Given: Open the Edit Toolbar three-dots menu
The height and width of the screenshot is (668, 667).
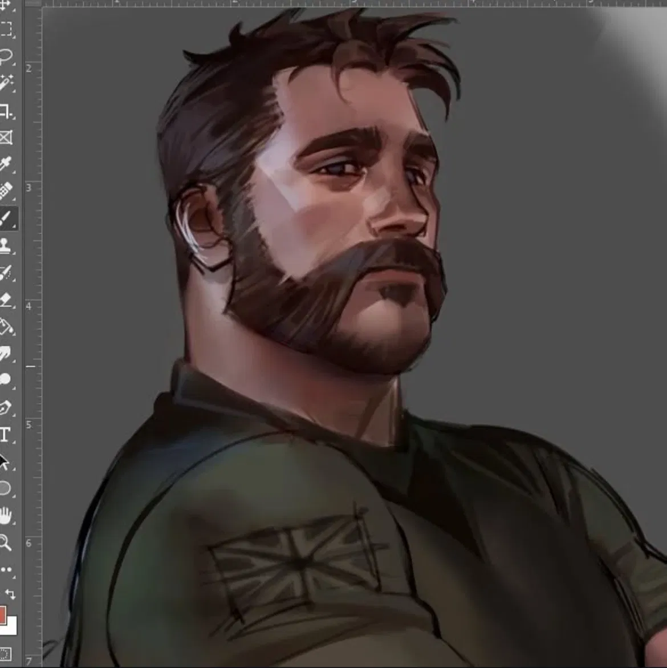Looking at the screenshot, I should pos(6,569).
